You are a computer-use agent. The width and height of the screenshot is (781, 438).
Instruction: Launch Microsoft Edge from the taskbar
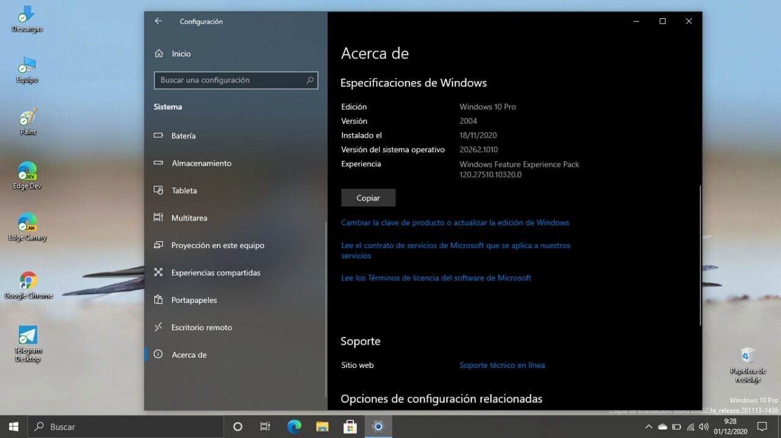(x=294, y=426)
